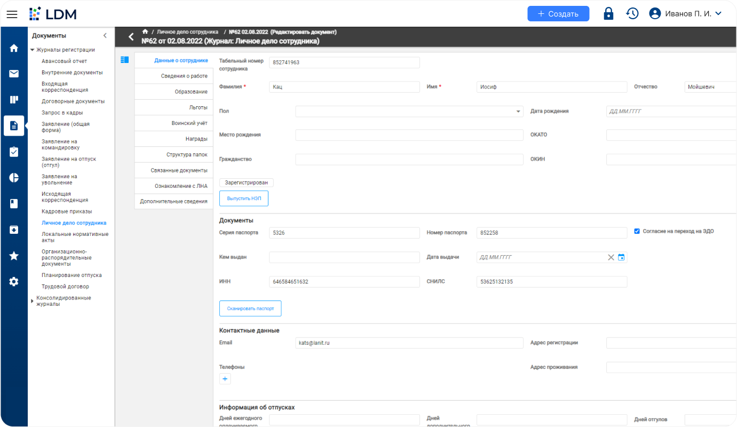Open Запрос в кадры journal
The width and height of the screenshot is (737, 427).
pyautogui.click(x=62, y=113)
